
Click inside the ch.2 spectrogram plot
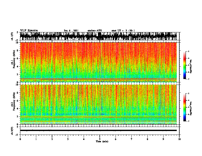click(x=98, y=105)
